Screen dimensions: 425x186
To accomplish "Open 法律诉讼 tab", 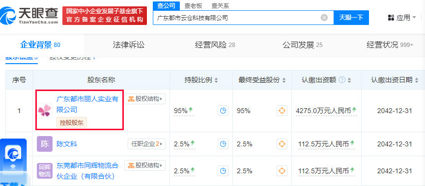I will tap(128, 45).
